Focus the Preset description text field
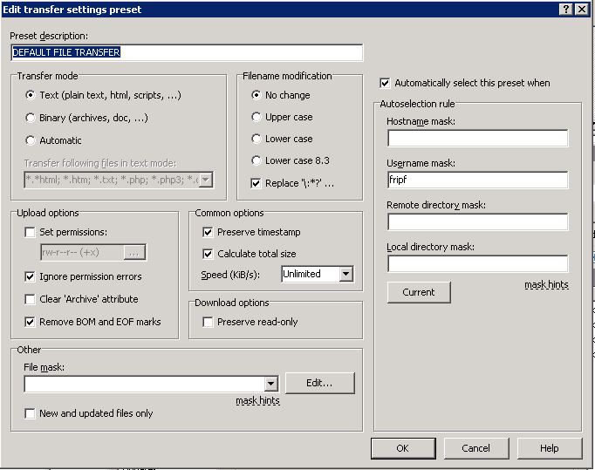This screenshot has width=595, height=470. (186, 52)
